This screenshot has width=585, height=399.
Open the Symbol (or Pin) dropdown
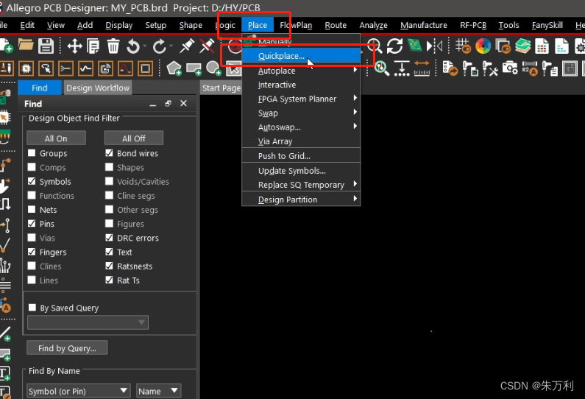78,391
